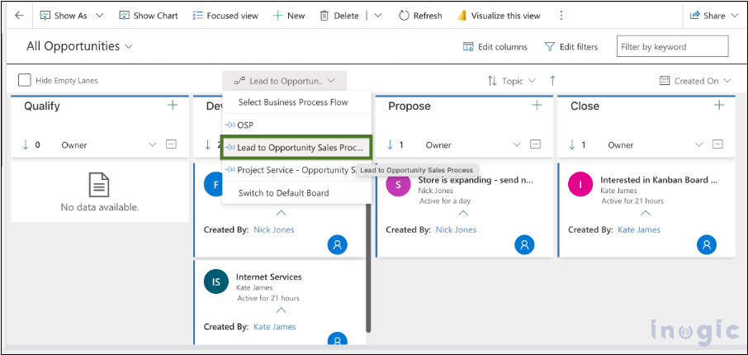
Task: Click the S avatar on Propose card
Action: (x=398, y=185)
